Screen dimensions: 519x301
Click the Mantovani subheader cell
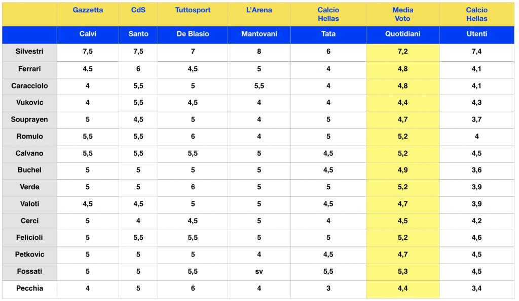pos(259,34)
